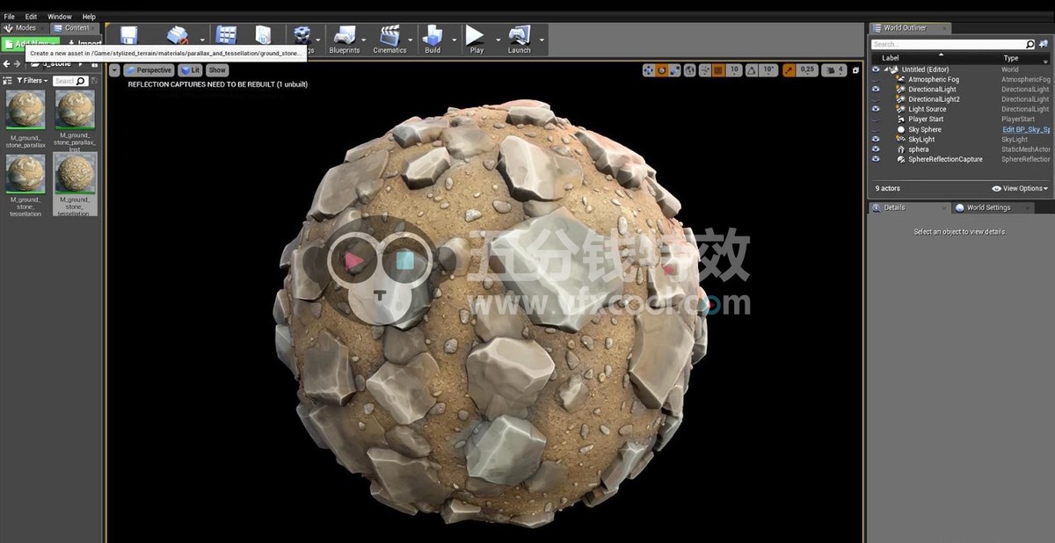Toggle visibility of DirectionalLight actor
The image size is (1055, 543).
[x=876, y=89]
